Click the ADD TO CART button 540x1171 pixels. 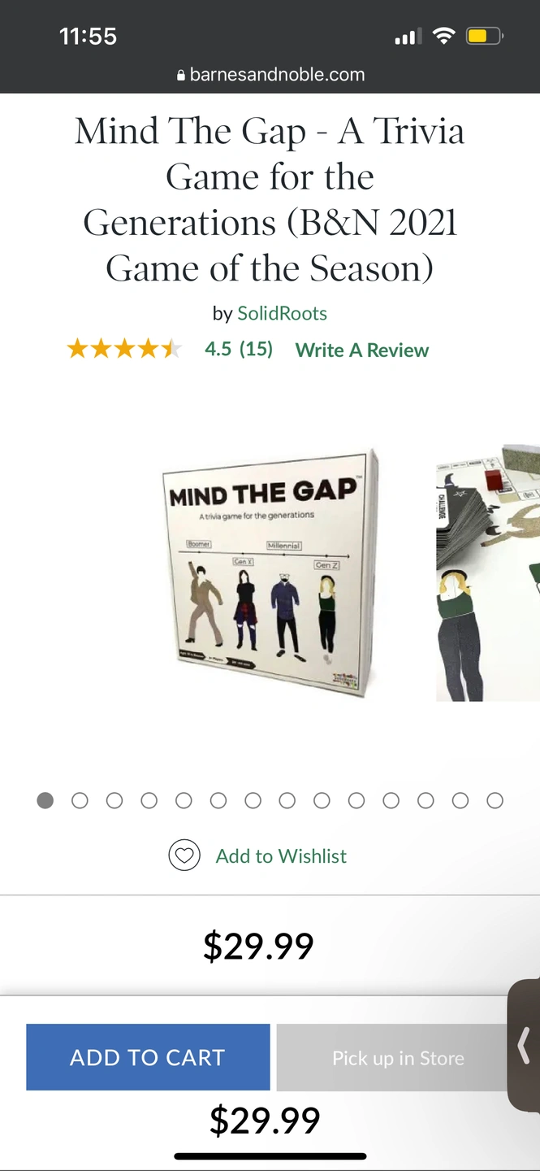tap(148, 1057)
